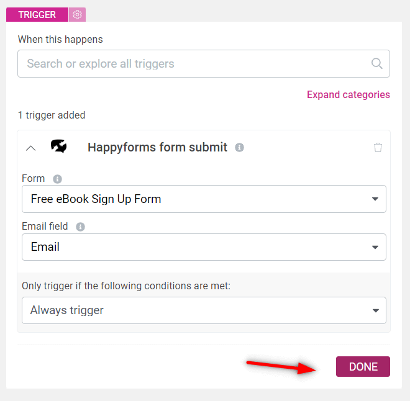Focus the Search or explore all triggers field
410x401 pixels.
click(x=204, y=64)
